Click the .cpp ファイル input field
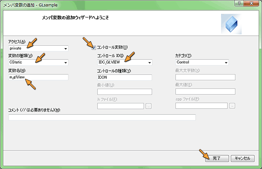262x169 pixels. [201, 106]
